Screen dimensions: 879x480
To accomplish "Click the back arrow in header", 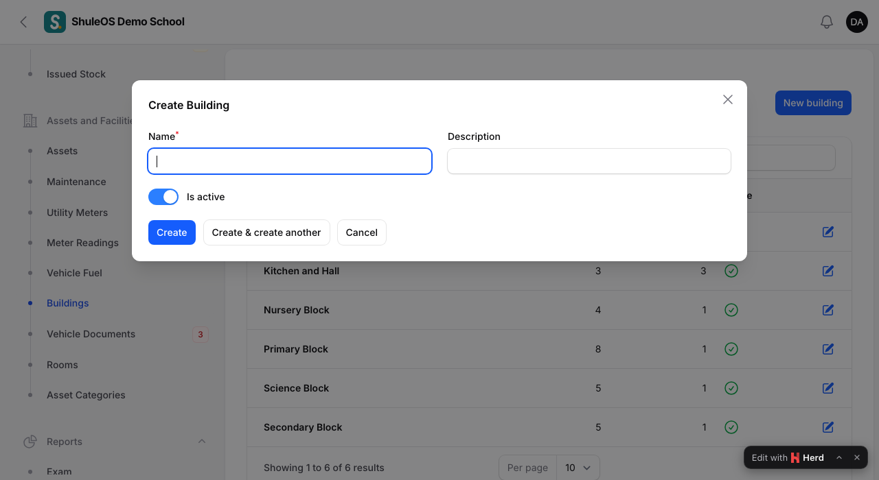I will (x=23, y=22).
